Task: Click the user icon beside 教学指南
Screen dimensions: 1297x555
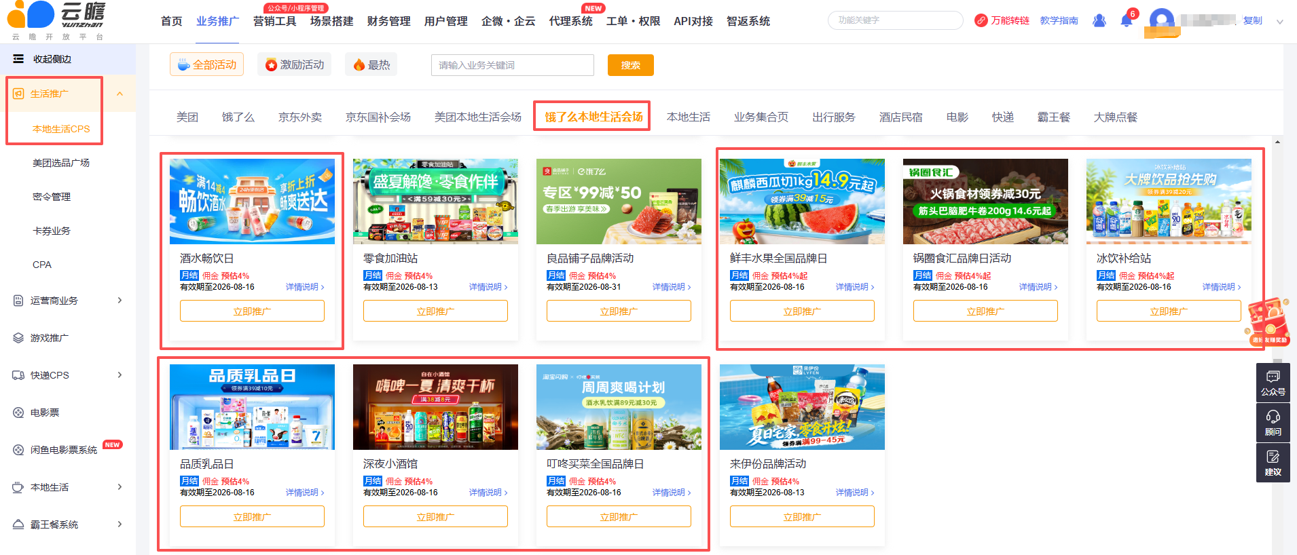Action: pos(1099,20)
